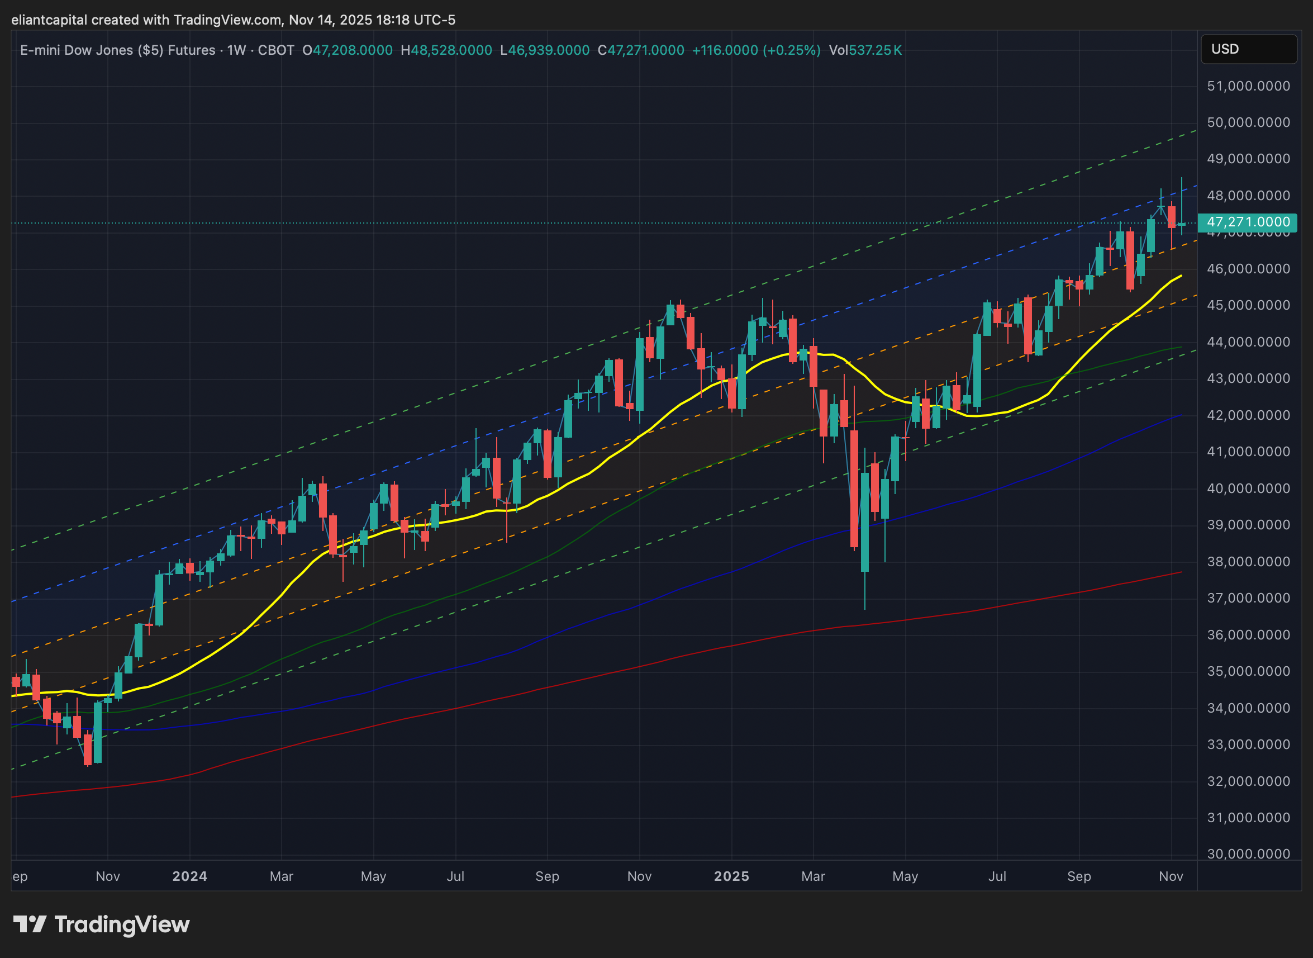Click the 30,000.0000 price axis label
Image resolution: width=1313 pixels, height=958 pixels.
click(x=1248, y=853)
